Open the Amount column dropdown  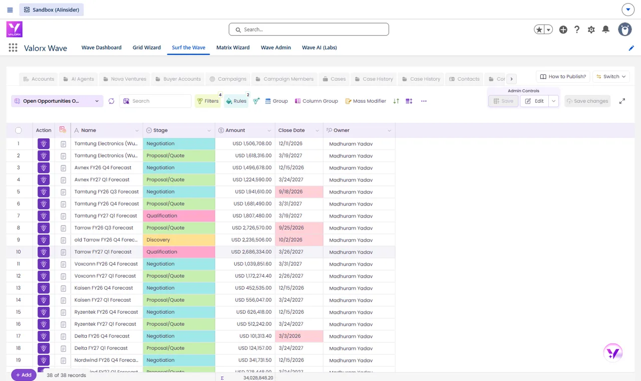point(268,131)
